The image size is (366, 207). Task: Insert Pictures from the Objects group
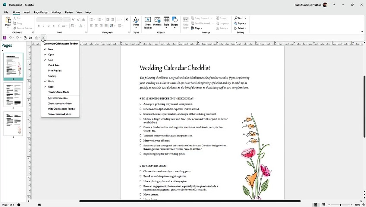[157, 22]
